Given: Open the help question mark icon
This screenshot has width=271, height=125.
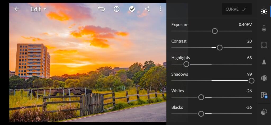Looking at the screenshot, I should tap(116, 9).
